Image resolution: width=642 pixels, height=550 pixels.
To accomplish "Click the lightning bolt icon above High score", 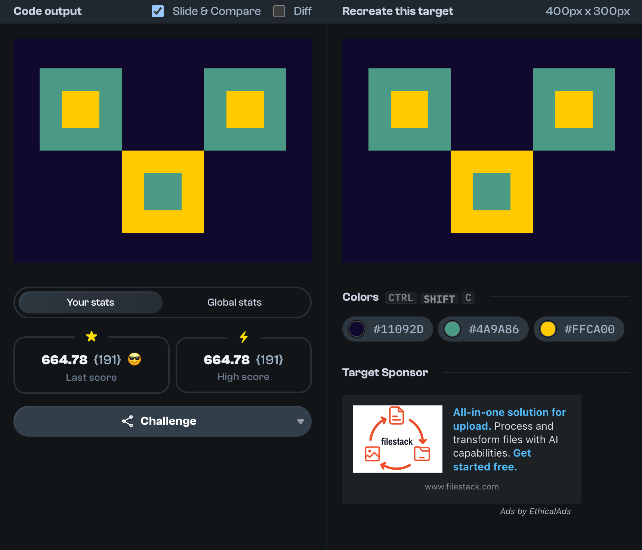I will tap(244, 337).
